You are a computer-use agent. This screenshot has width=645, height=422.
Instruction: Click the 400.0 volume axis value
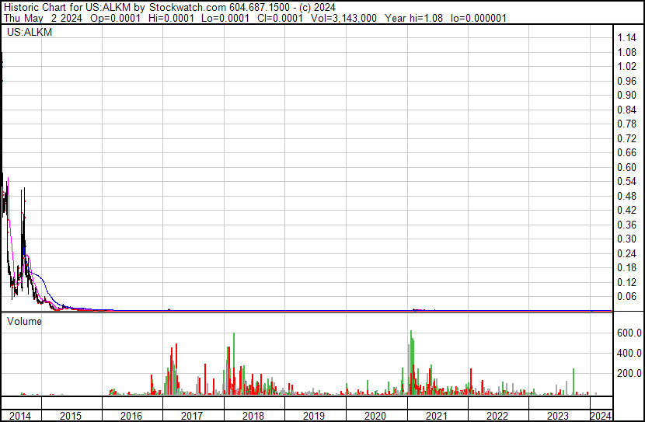(x=629, y=353)
